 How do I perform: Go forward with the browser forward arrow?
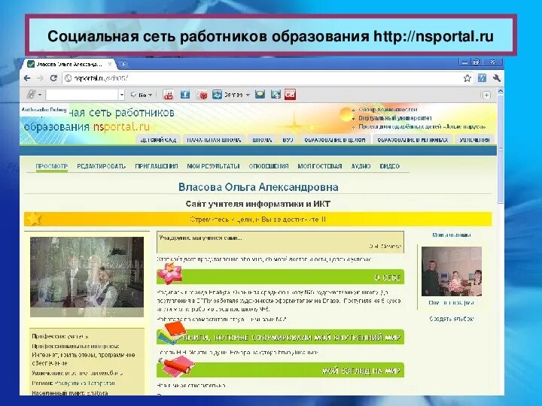[40, 78]
